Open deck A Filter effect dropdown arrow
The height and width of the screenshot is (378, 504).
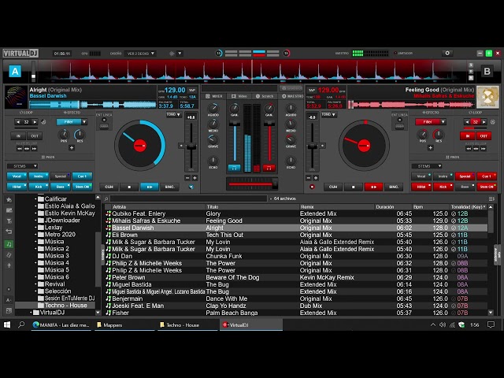click(84, 122)
